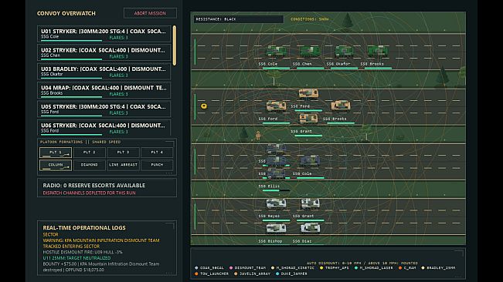Expand the operational logs panel ellipsis

168,274
